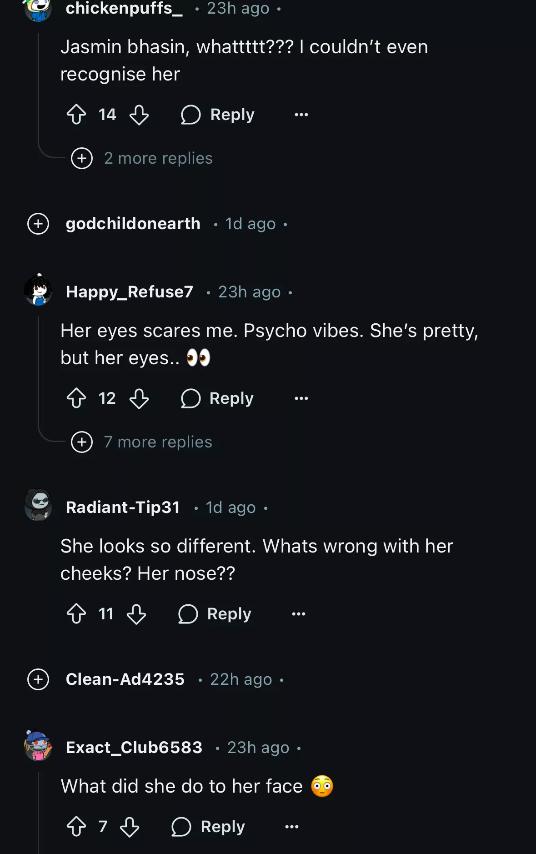
Task: Reply to Happy_Refuse7's comment
Action: click(x=217, y=398)
